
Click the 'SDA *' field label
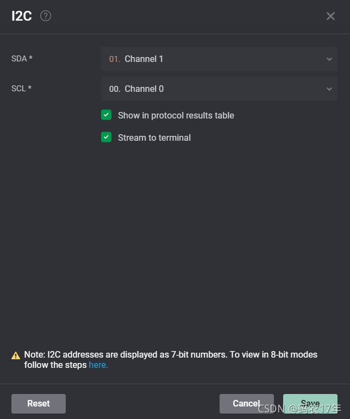pos(22,59)
